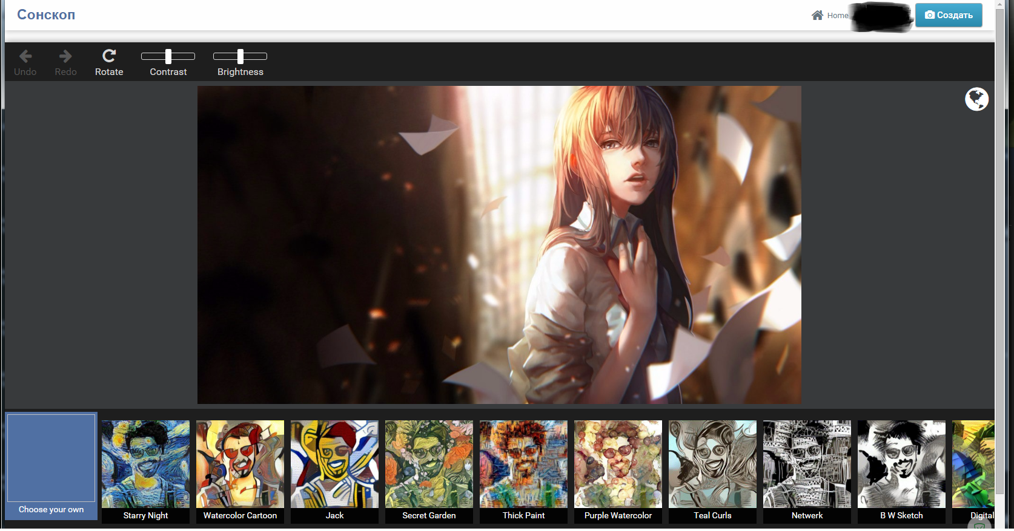This screenshot has height=531, width=1014.
Task: Click the Brightness slider handle
Action: [x=240, y=57]
